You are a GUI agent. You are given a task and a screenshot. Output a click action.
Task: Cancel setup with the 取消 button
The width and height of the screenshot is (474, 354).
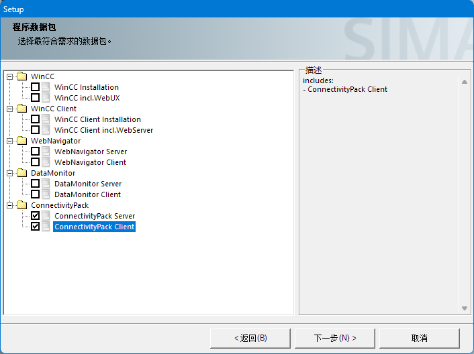(x=420, y=338)
